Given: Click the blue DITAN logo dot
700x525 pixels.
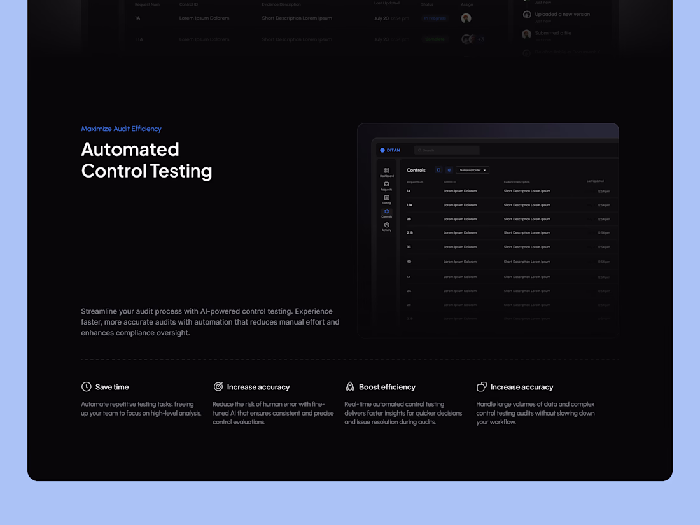Looking at the screenshot, I should (x=382, y=150).
